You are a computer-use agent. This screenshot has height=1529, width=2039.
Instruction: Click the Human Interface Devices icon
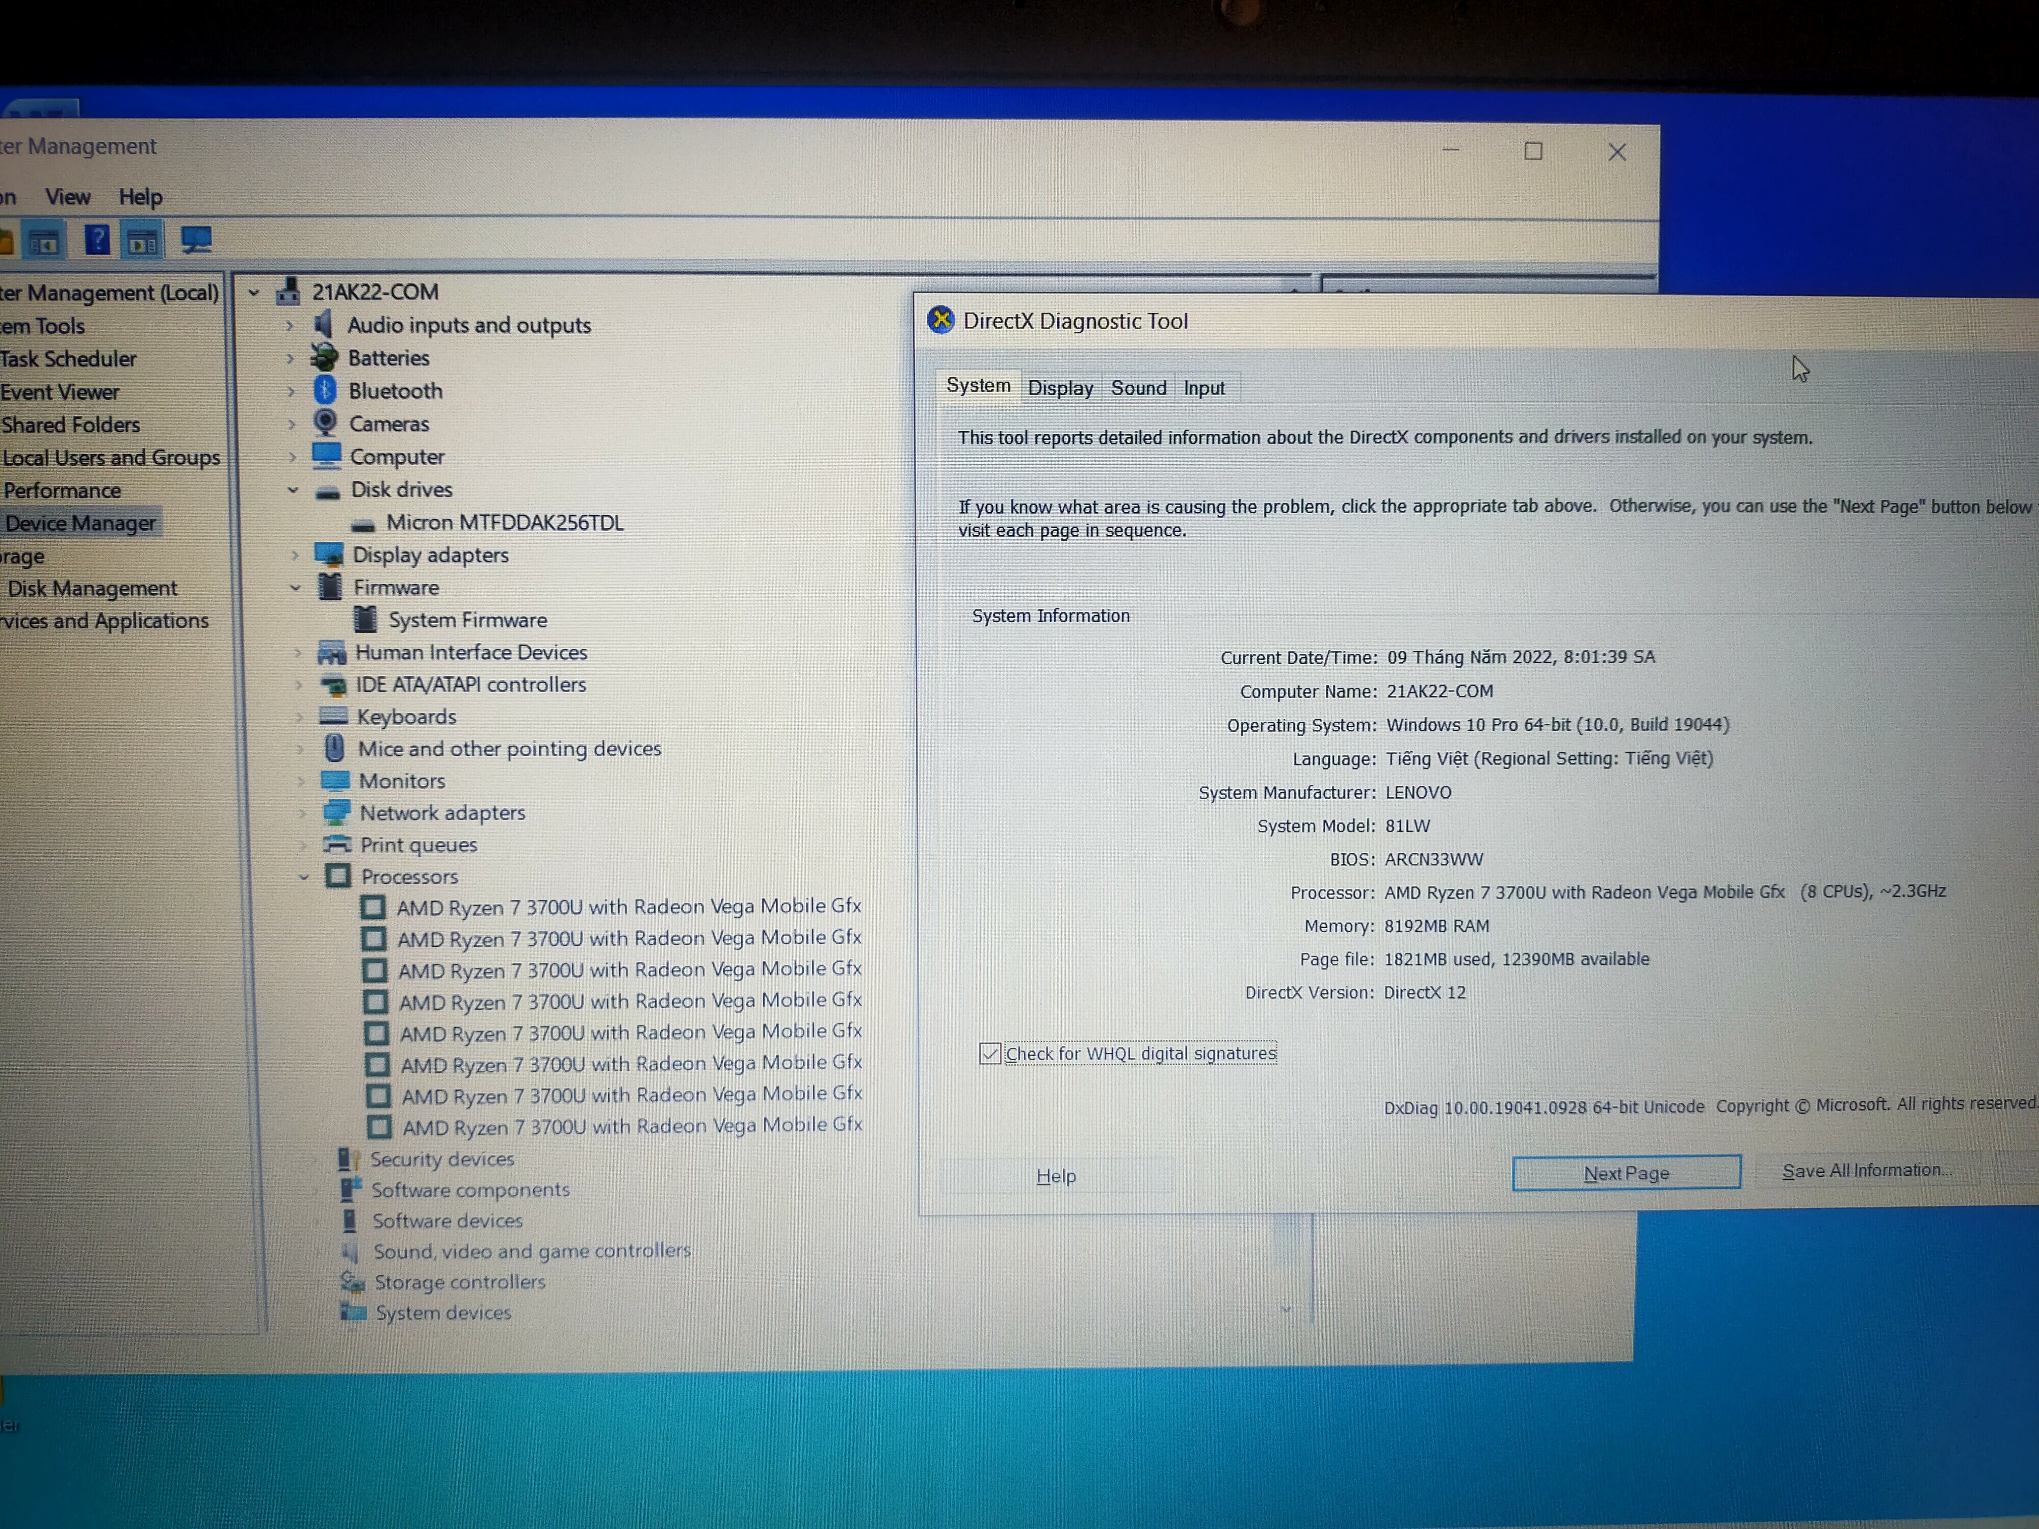coord(332,652)
